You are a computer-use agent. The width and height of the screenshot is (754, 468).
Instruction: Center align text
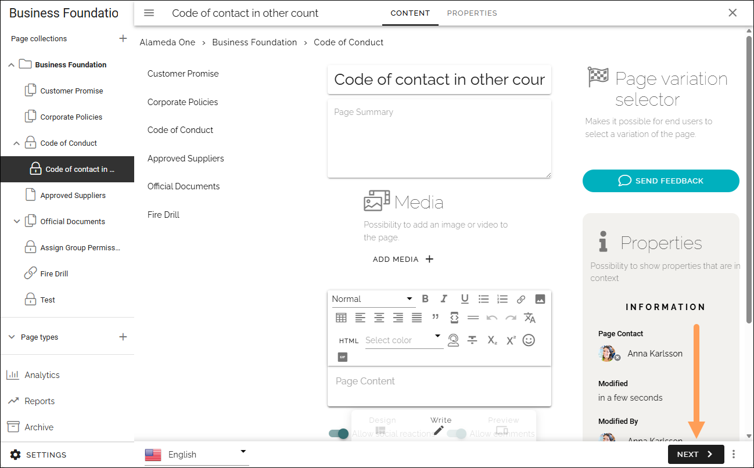coord(379,318)
